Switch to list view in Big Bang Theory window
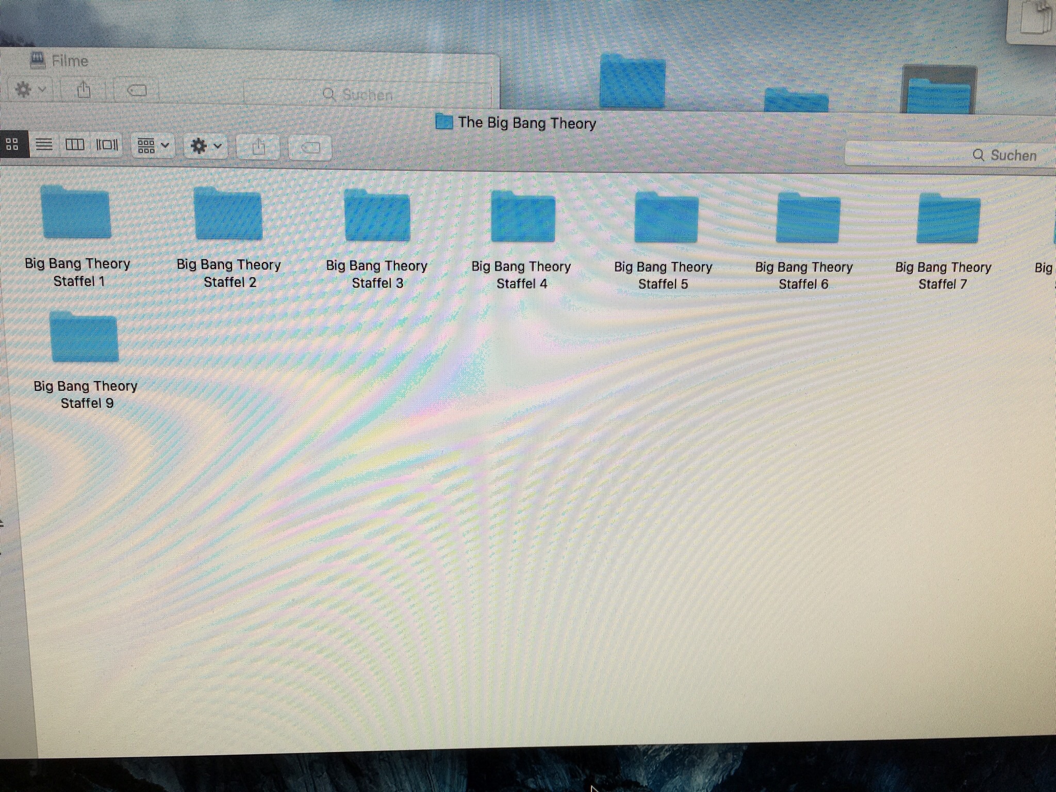 [x=44, y=145]
